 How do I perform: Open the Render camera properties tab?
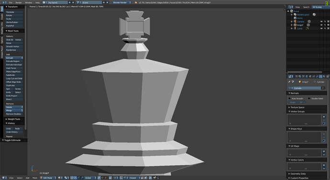[x=297, y=76]
